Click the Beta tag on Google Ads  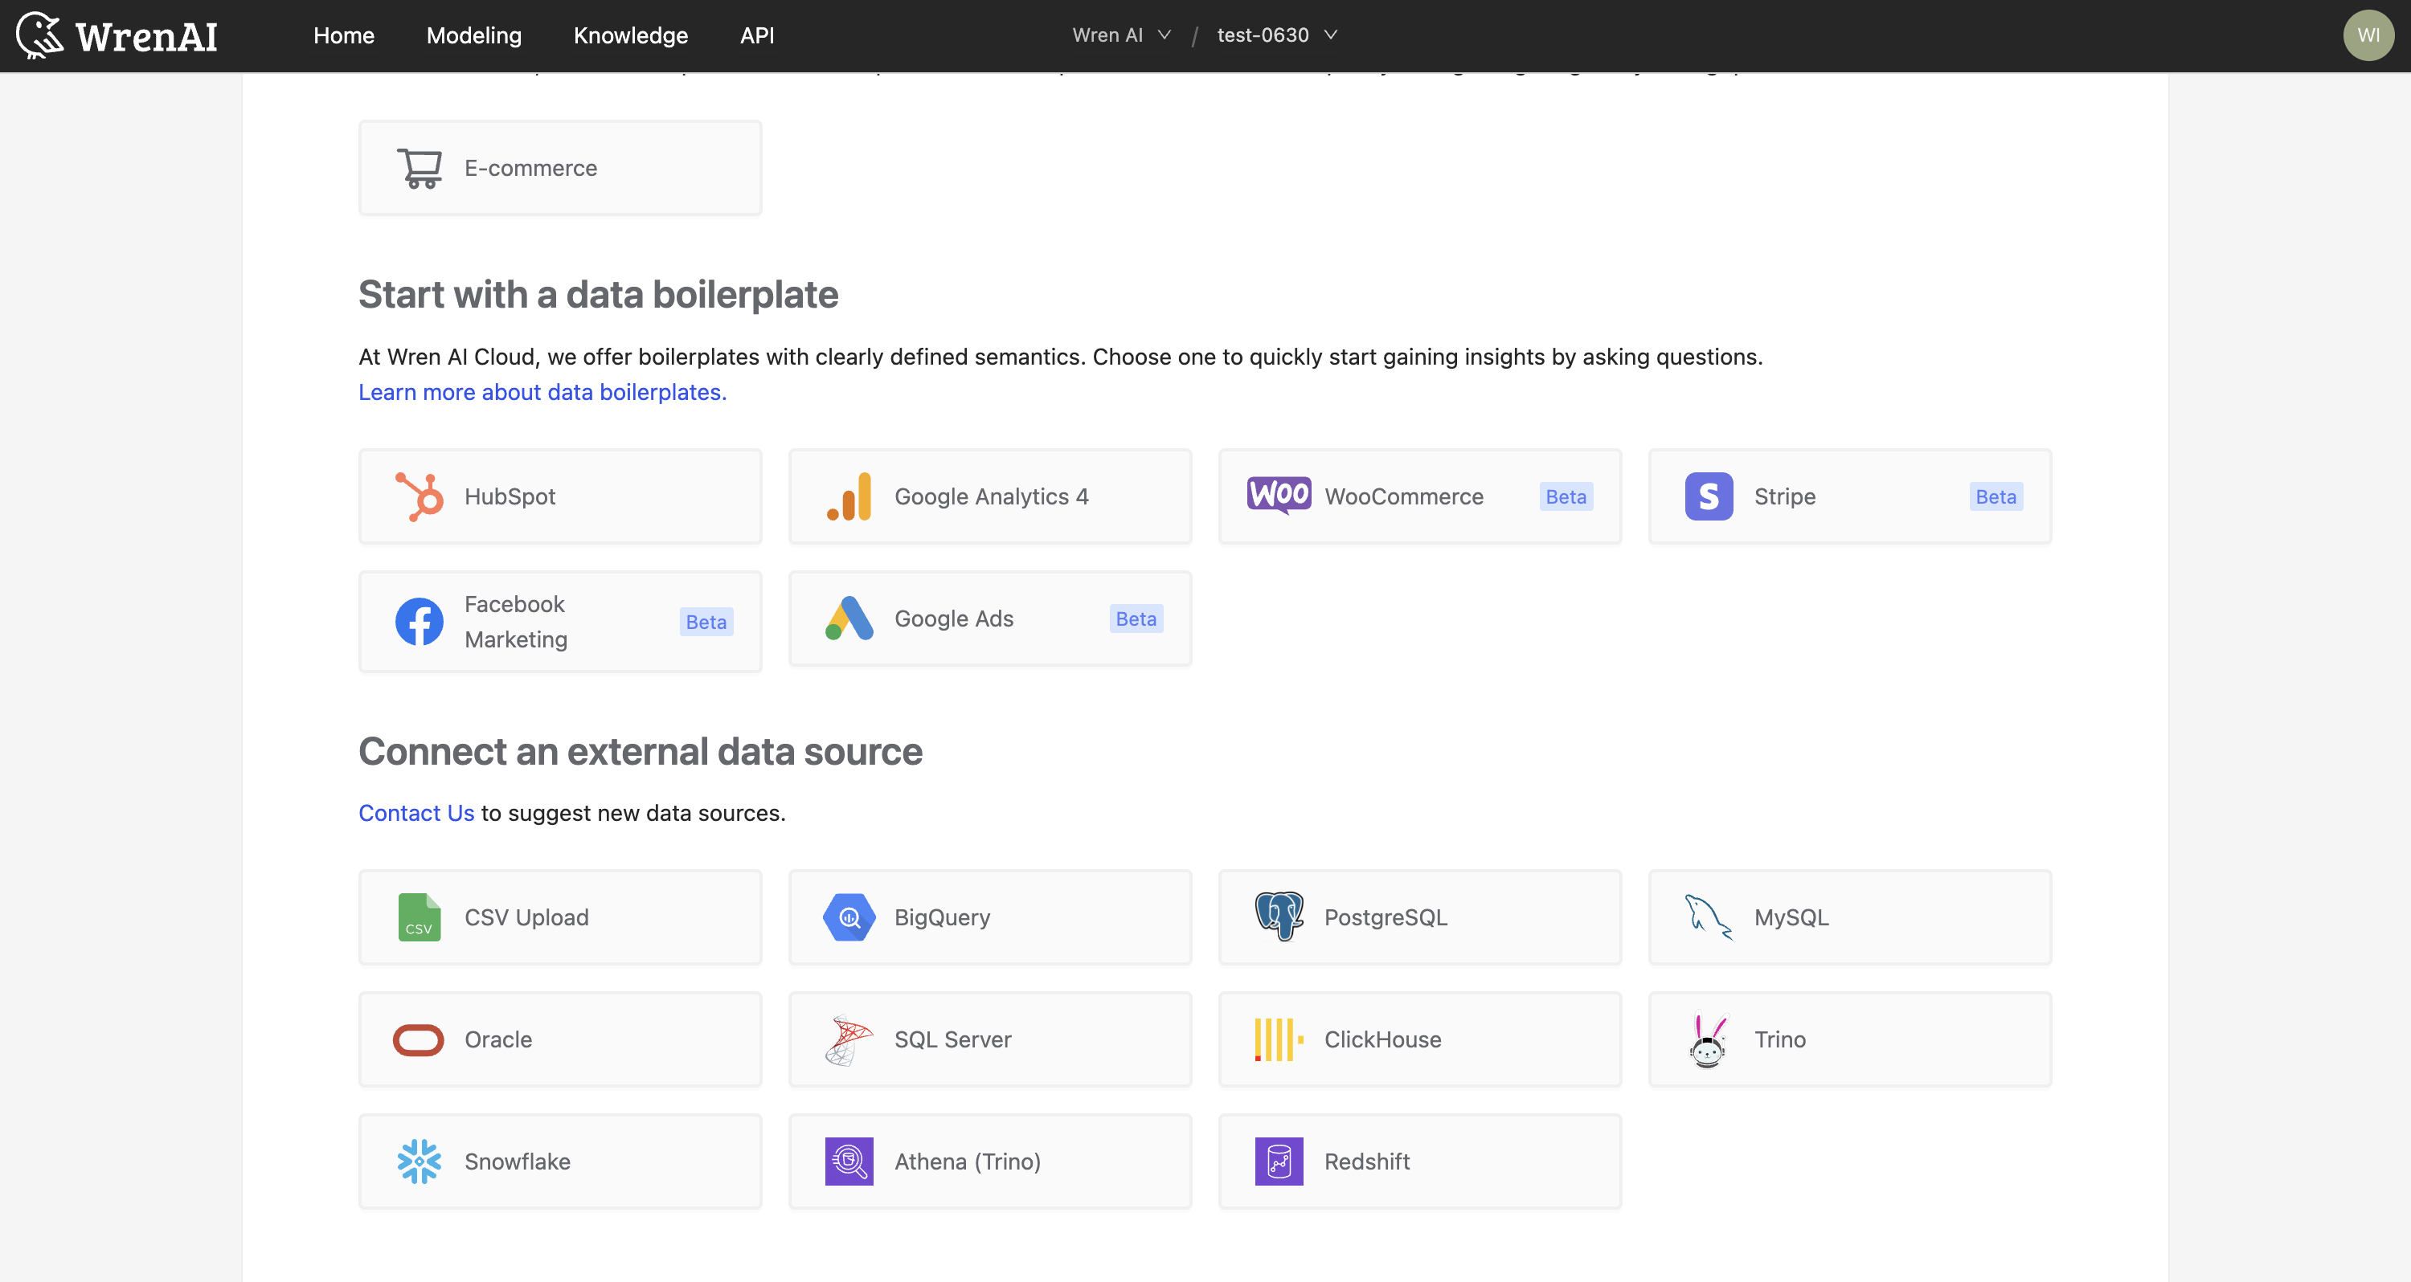pyautogui.click(x=1136, y=619)
